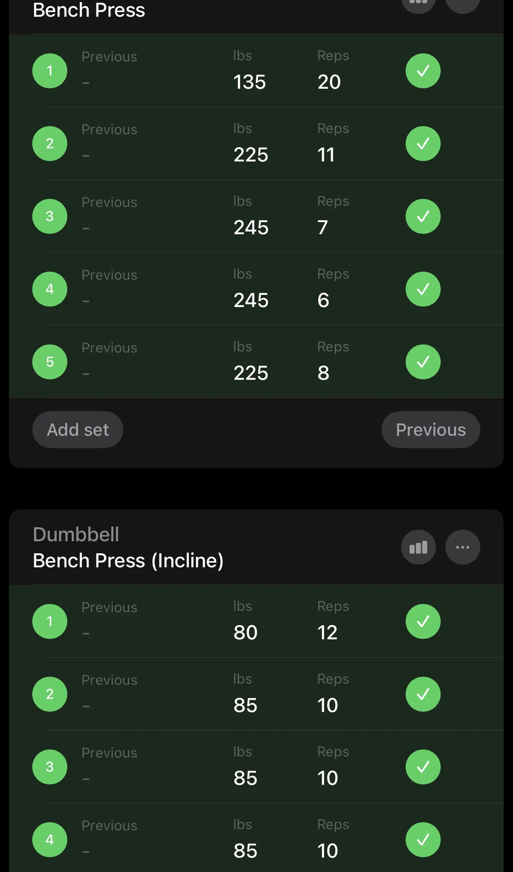Tap set number 1 badge for Bench Press
Screen dimensions: 513x872
pyautogui.click(x=50, y=71)
